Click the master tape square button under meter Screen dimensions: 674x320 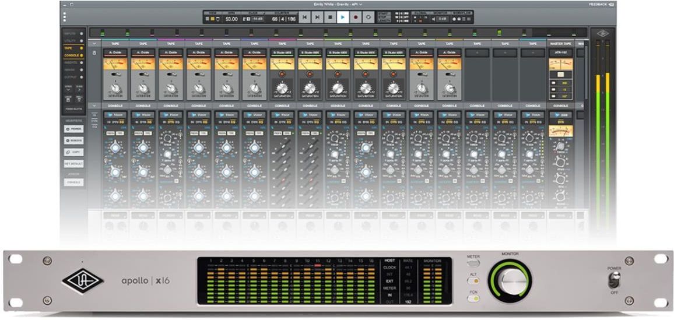[560, 74]
